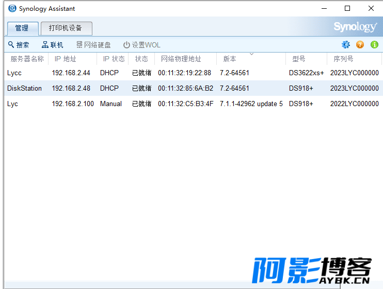383x289 pixels.
Task: Click 已就绪 status in the DiskStation row
Action: [141, 88]
